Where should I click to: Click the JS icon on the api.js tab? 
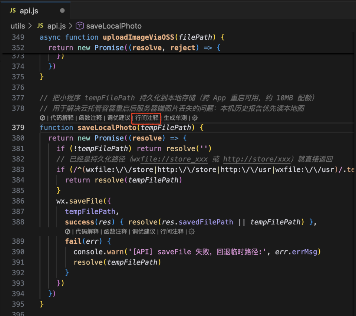click(13, 10)
